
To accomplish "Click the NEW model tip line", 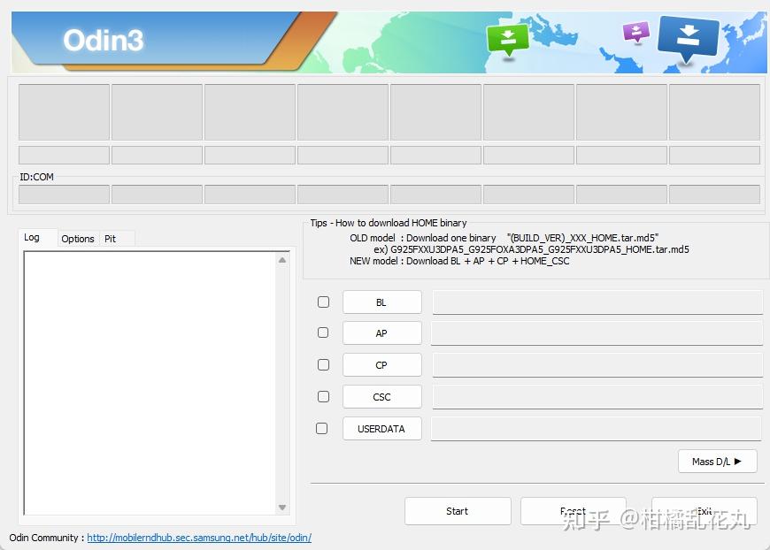I will (459, 261).
